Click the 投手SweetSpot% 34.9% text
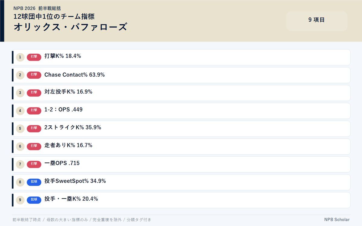 tap(75, 181)
